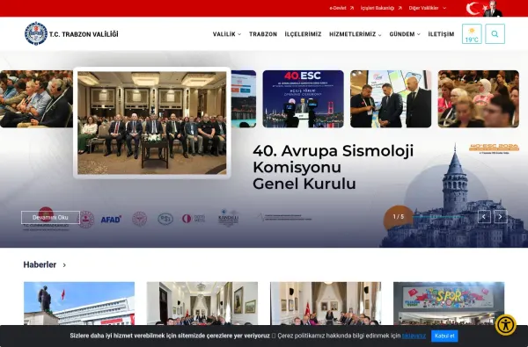Go to next slide arrow
528x347 pixels.
click(x=501, y=217)
